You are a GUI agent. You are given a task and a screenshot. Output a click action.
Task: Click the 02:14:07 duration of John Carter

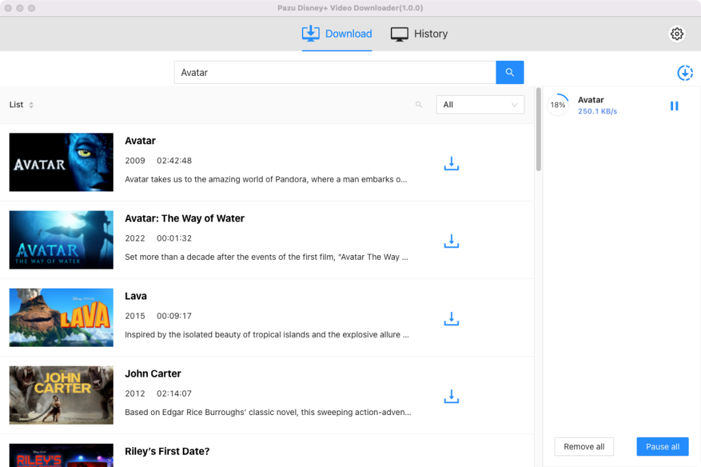(x=175, y=394)
